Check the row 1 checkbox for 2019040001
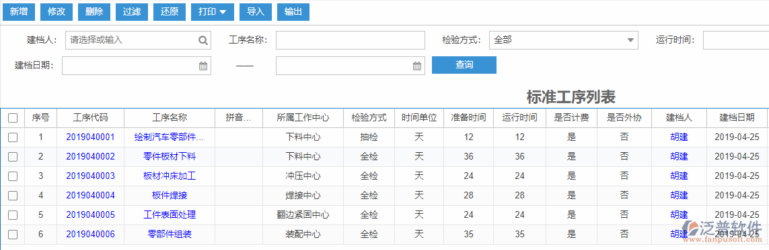The height and width of the screenshot is (250, 769). tap(13, 137)
